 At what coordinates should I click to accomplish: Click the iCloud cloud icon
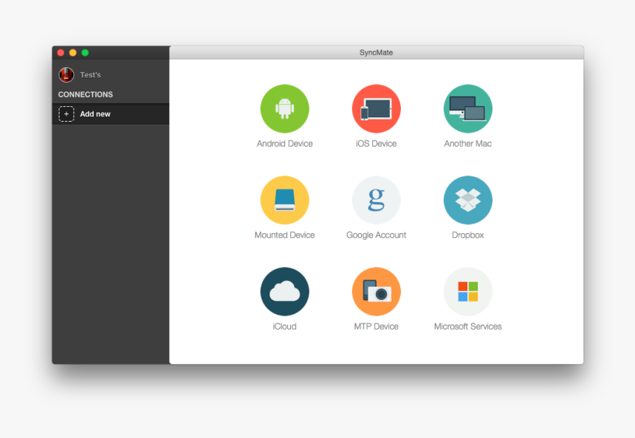285,291
